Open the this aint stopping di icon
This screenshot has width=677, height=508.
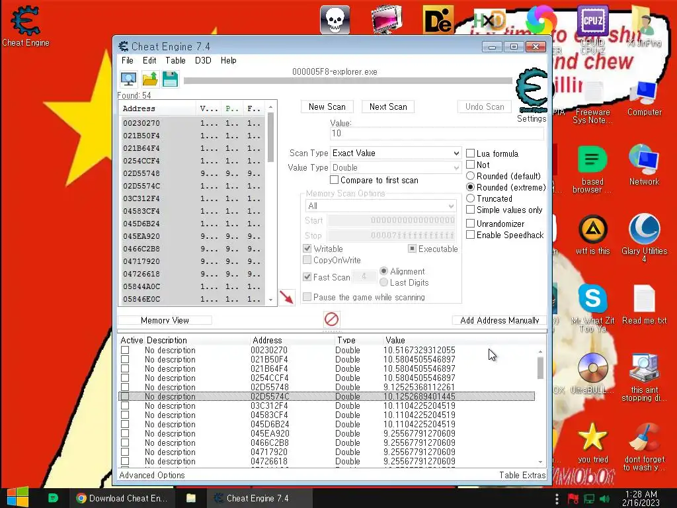(644, 378)
